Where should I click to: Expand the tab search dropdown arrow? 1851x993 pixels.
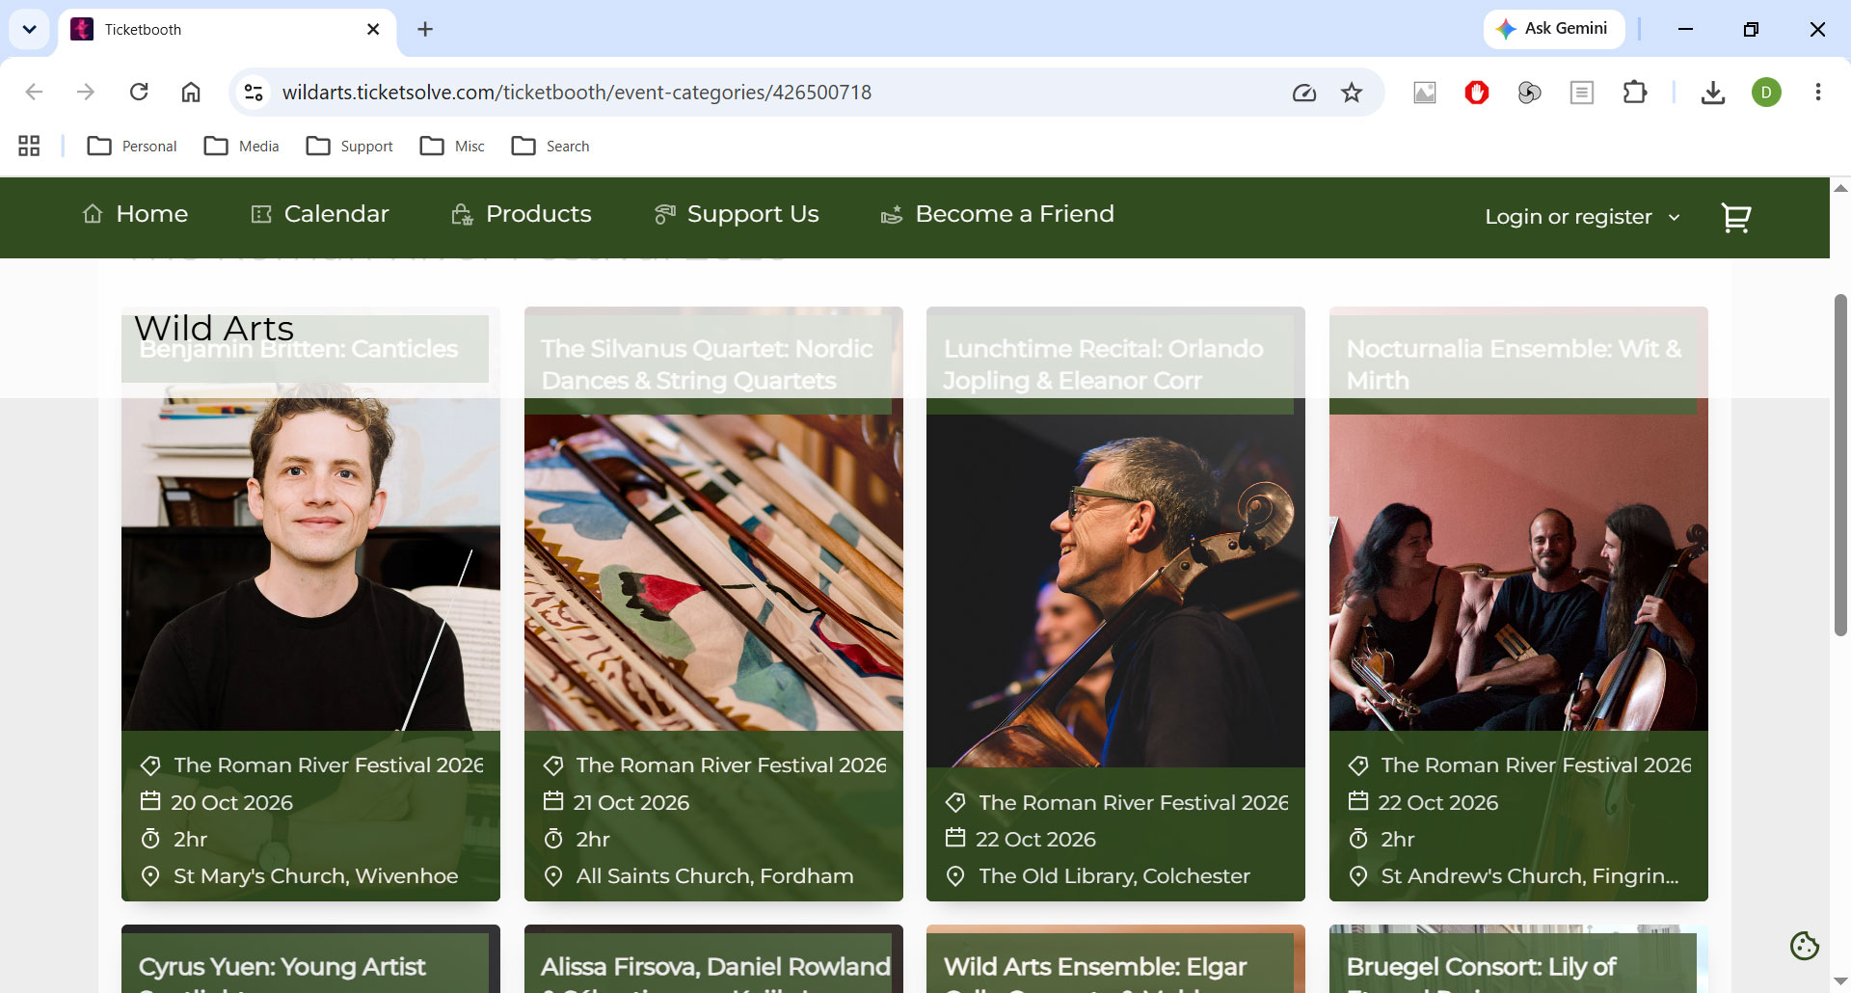point(29,29)
